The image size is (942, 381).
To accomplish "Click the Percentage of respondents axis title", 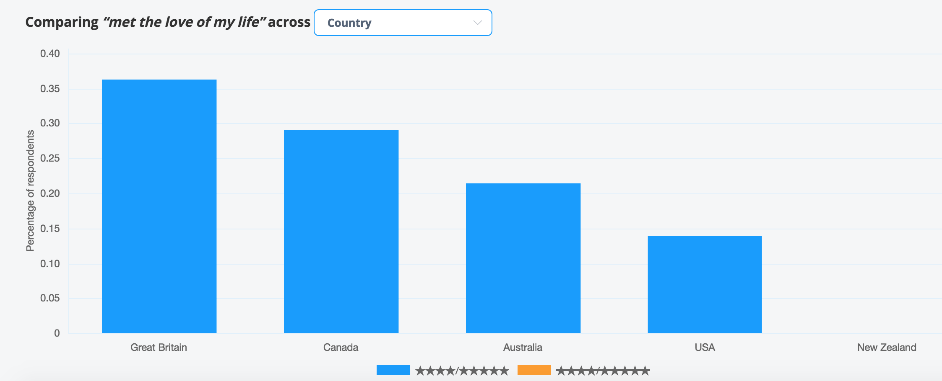I will (x=30, y=191).
